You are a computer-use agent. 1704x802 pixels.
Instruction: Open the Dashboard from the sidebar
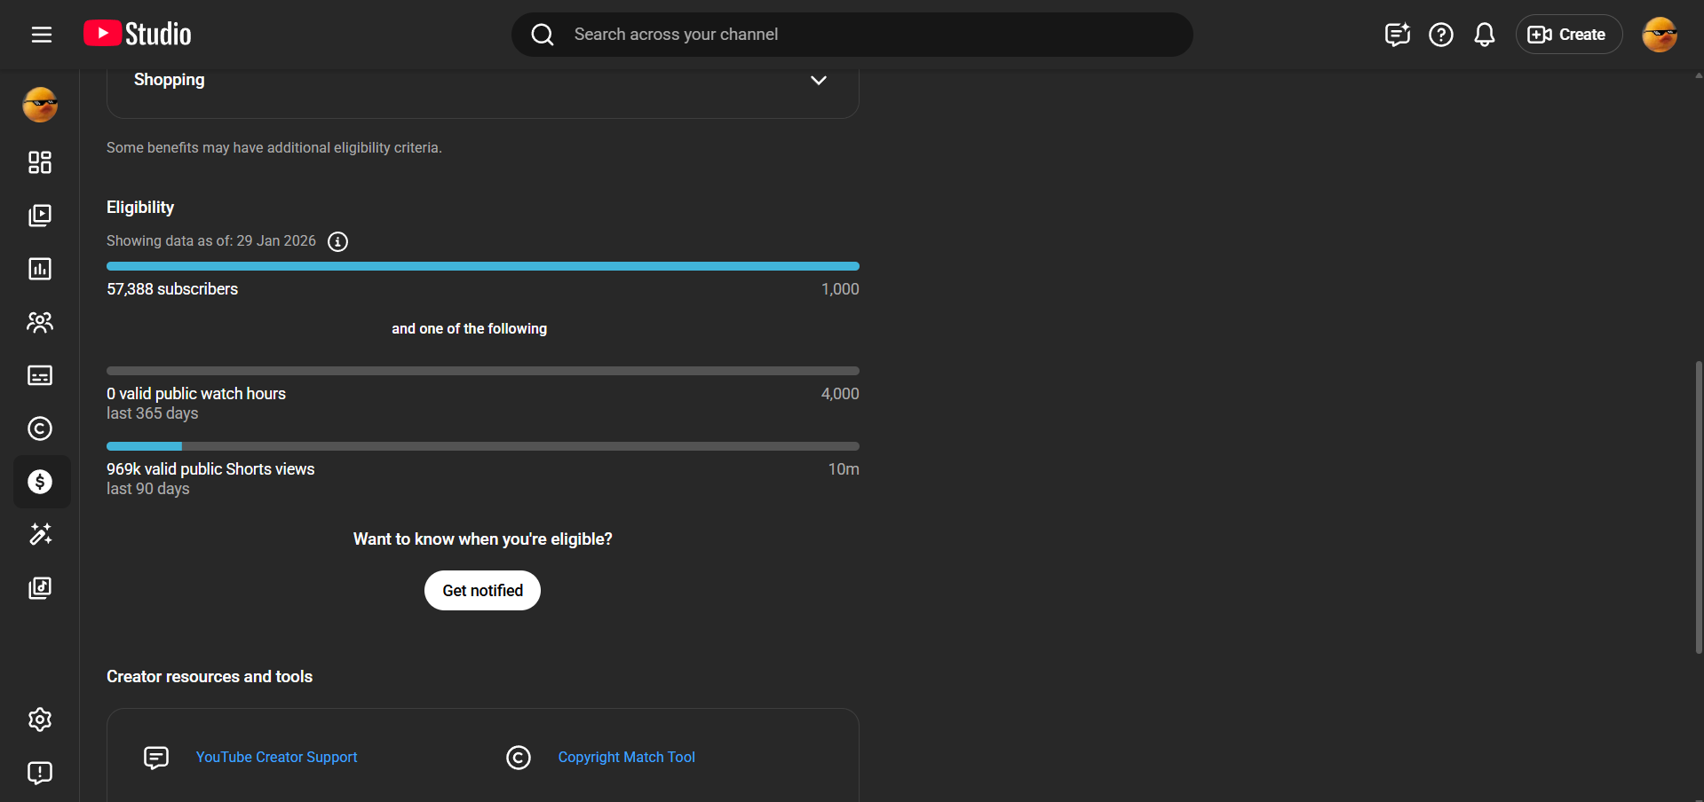[40, 162]
